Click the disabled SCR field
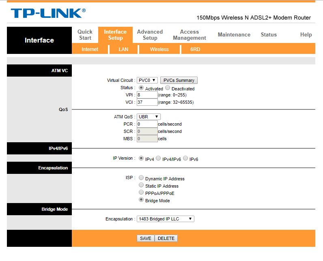The image size is (323, 261). (147, 131)
